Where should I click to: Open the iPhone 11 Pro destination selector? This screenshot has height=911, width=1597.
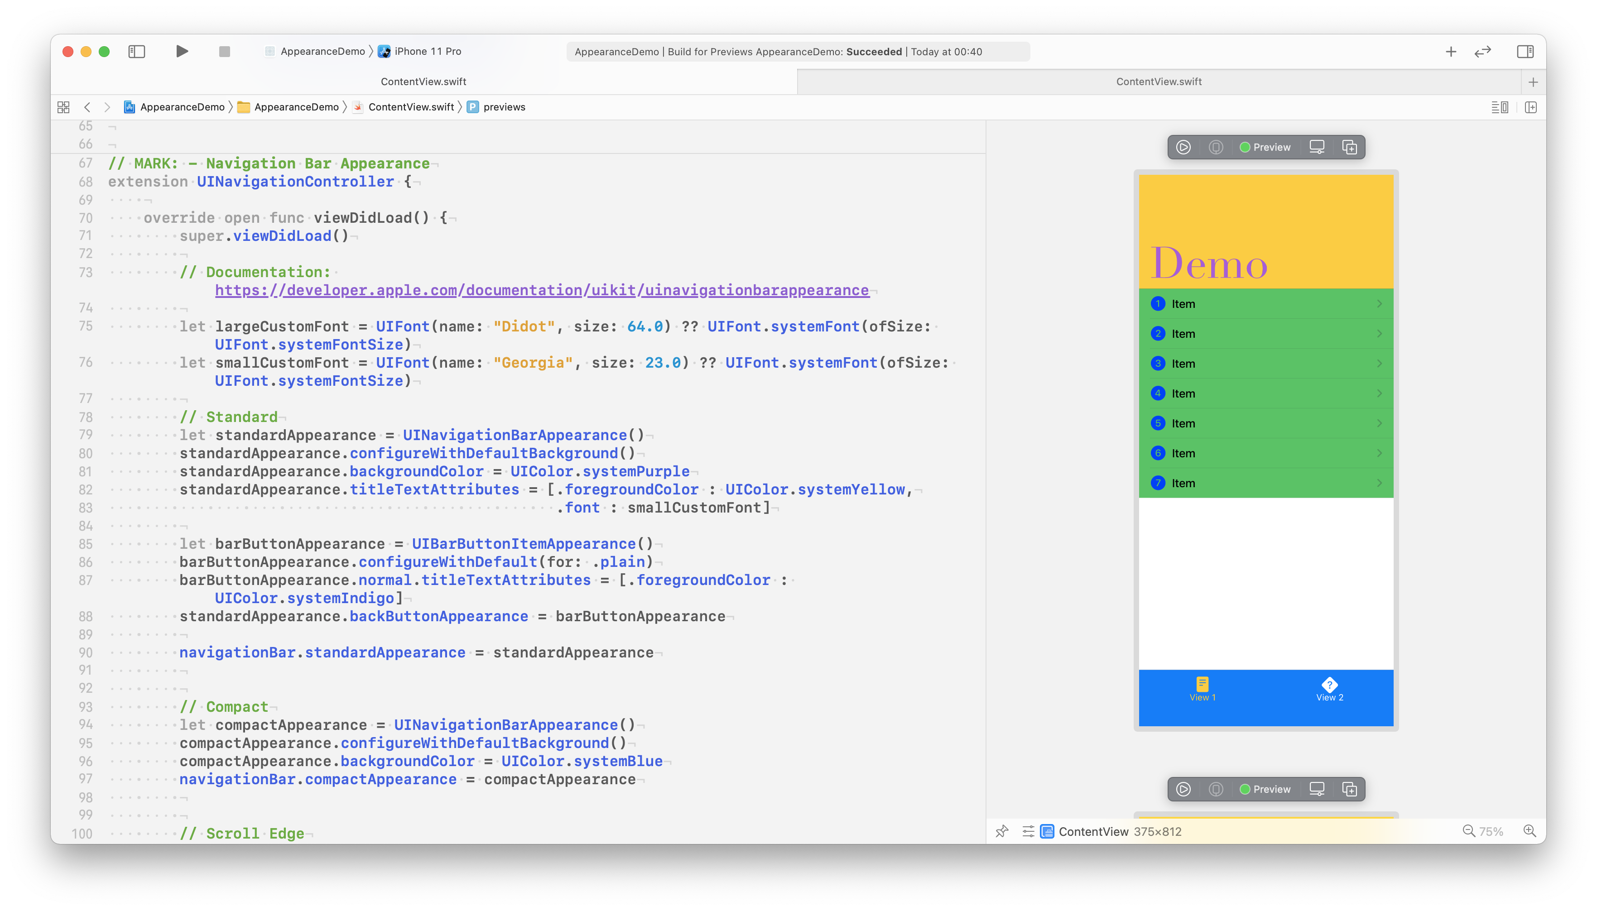(x=428, y=51)
